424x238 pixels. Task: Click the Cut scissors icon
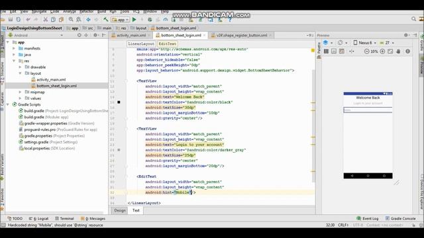(x=46, y=19)
